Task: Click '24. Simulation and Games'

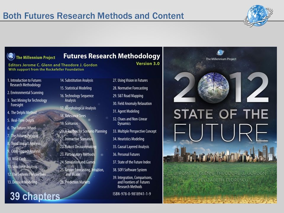Action: pyautogui.click(x=78, y=162)
